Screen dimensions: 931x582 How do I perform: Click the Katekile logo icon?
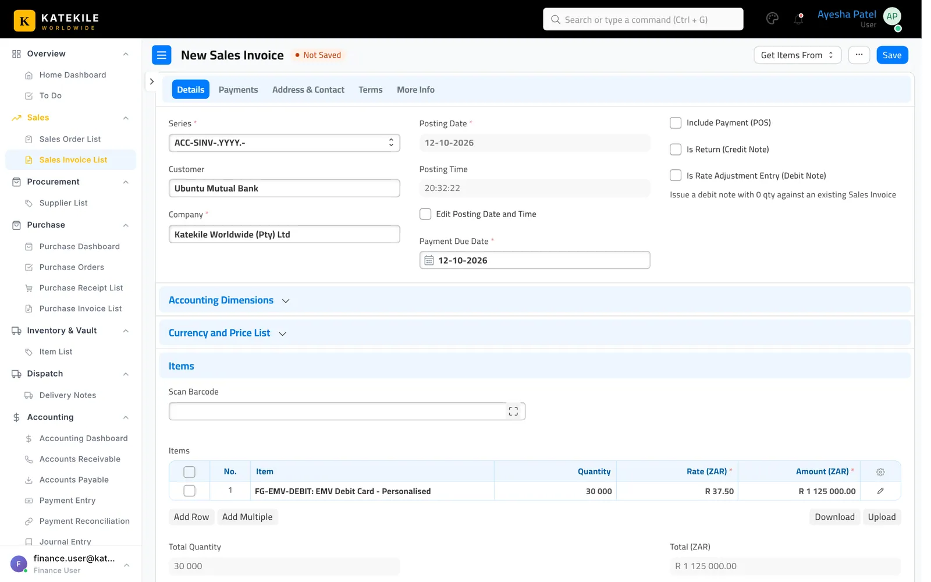(x=24, y=21)
